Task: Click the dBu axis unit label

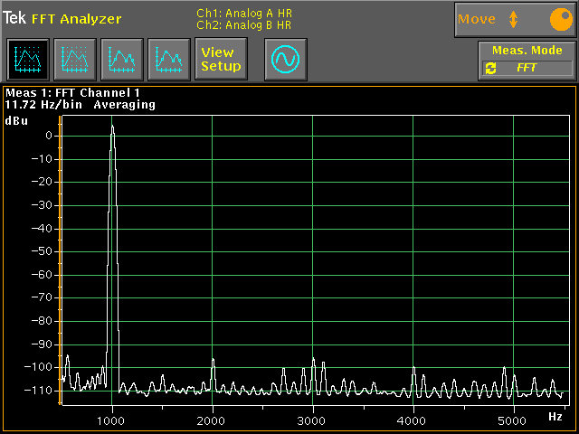Action: (16, 120)
